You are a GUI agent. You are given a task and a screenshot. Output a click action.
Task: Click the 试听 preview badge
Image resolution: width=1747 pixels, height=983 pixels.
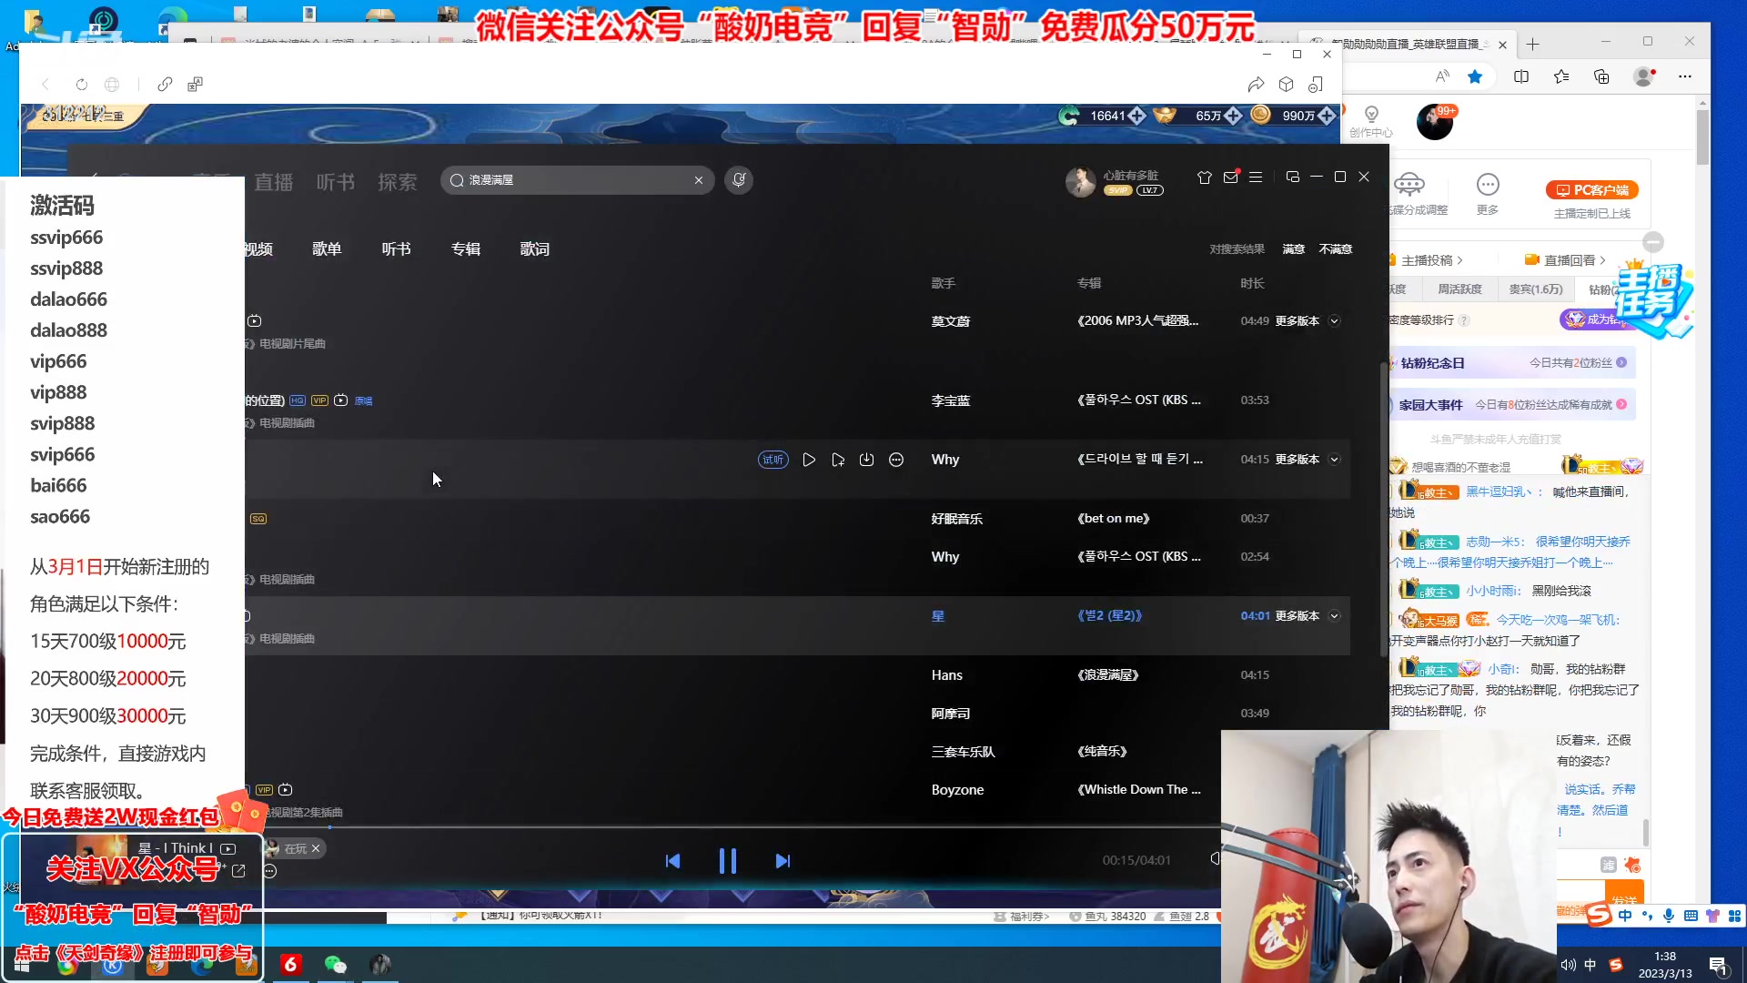pos(773,460)
